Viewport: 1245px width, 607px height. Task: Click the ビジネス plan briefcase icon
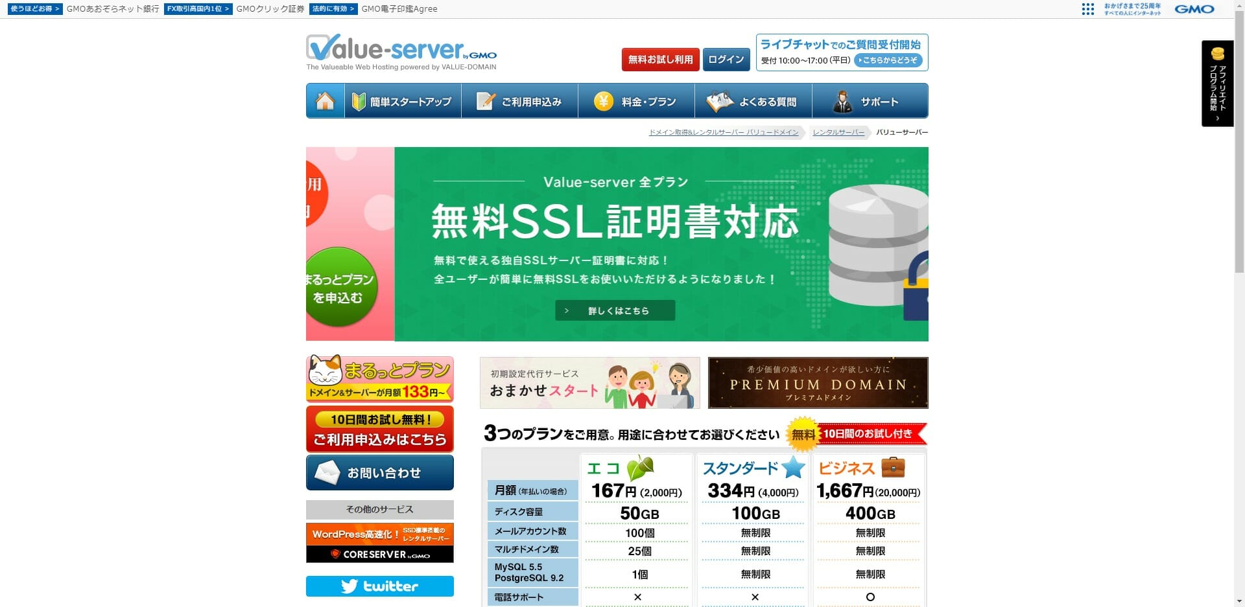click(x=893, y=466)
